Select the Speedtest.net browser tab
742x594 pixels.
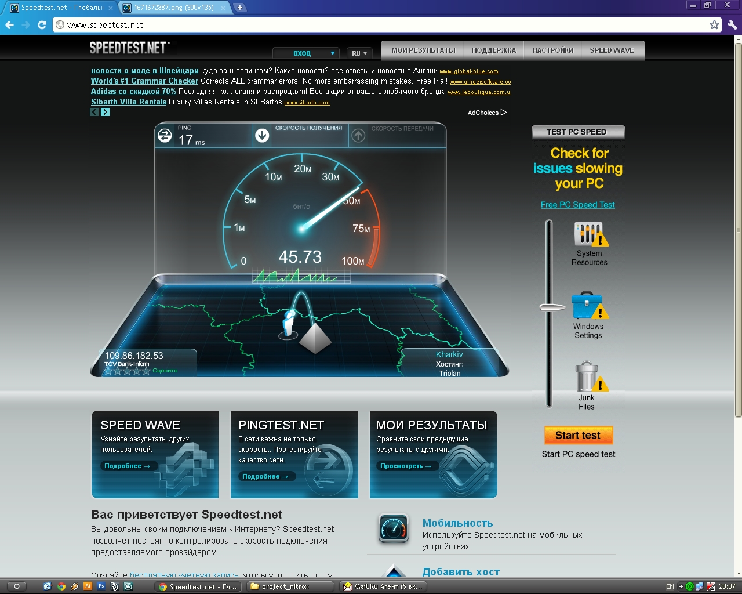(61, 8)
